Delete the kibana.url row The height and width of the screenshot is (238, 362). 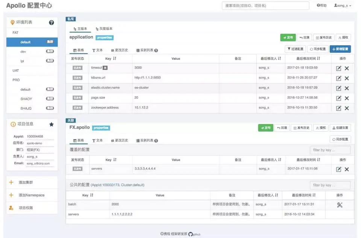[x=347, y=78]
